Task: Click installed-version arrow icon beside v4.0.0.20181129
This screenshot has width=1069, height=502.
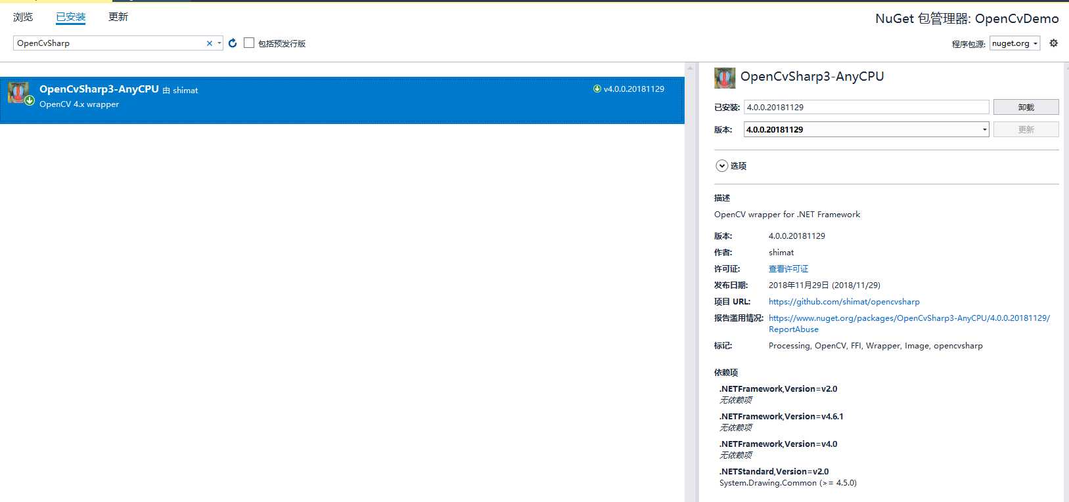Action: (x=597, y=89)
